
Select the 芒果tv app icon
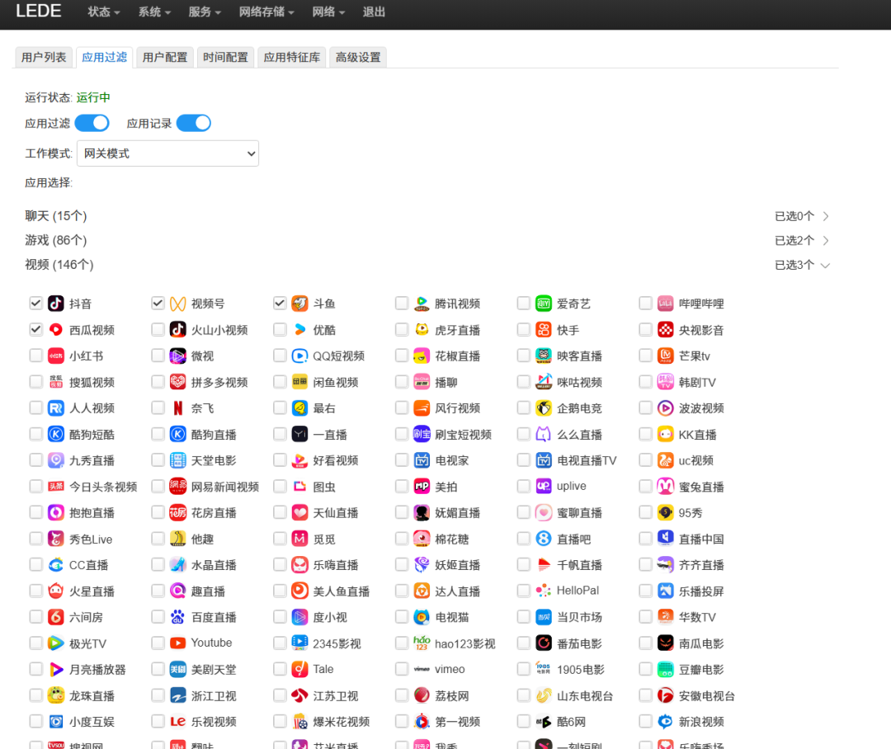click(666, 355)
